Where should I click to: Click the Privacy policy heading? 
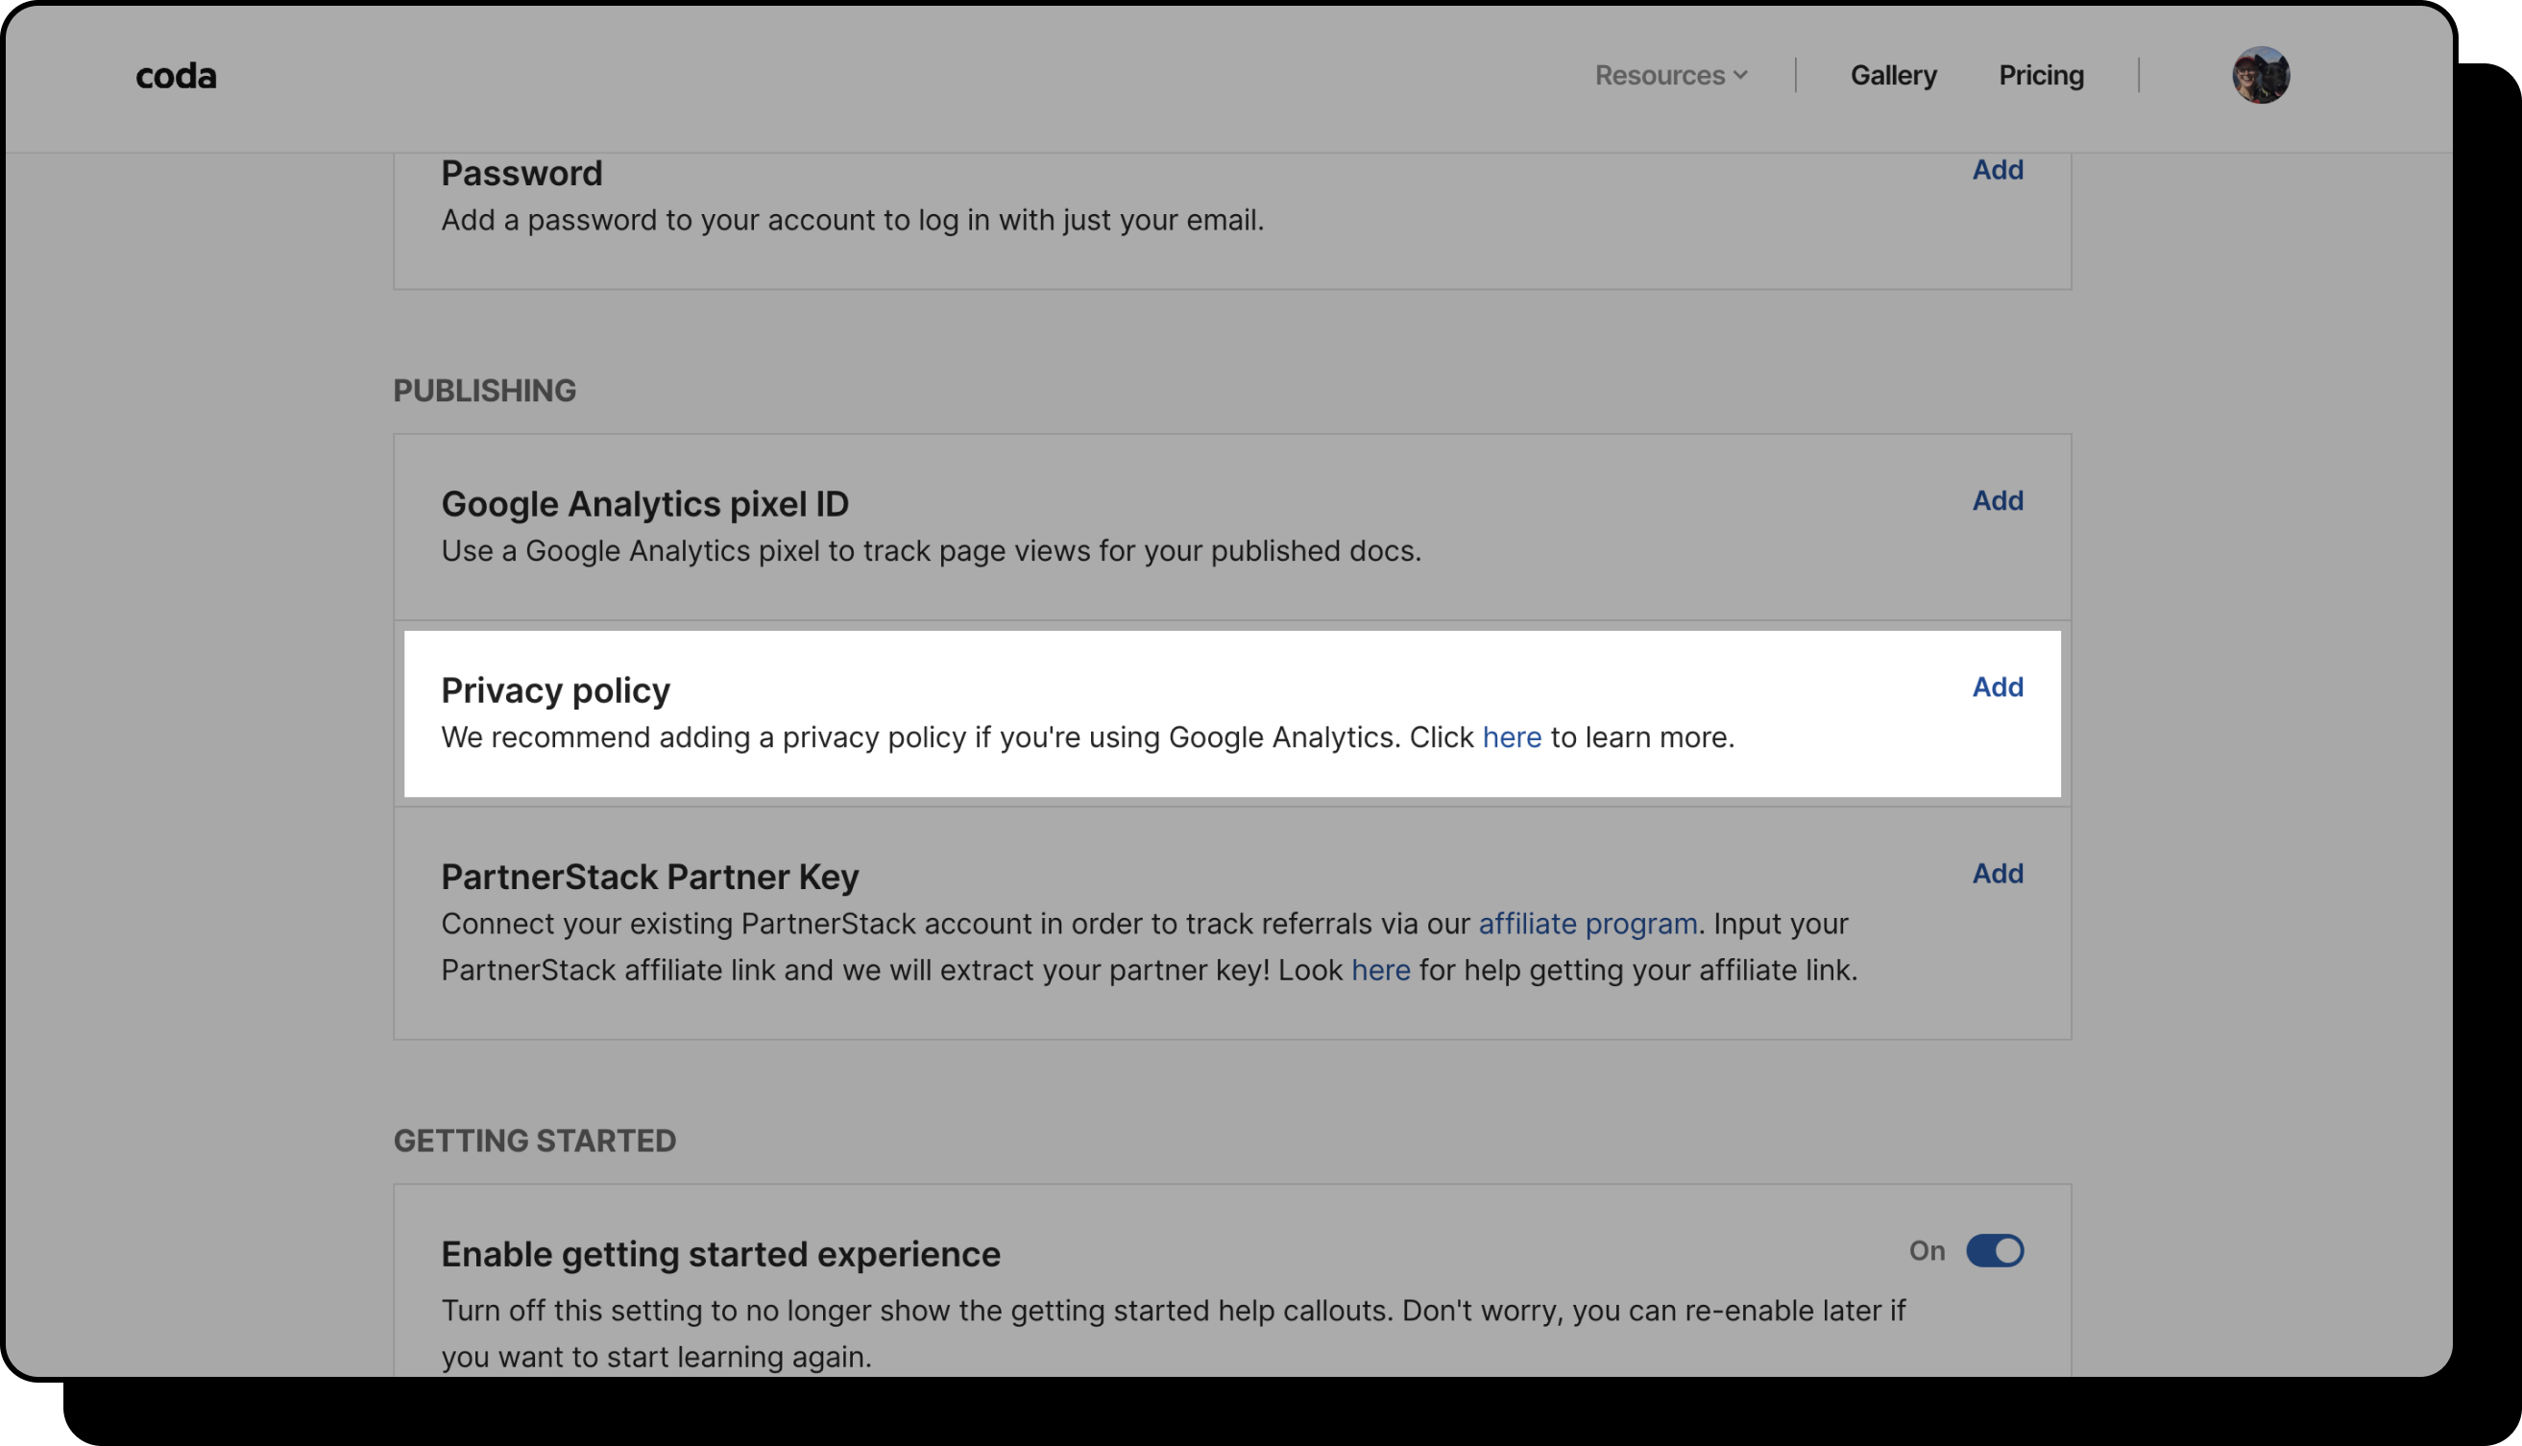coord(555,690)
